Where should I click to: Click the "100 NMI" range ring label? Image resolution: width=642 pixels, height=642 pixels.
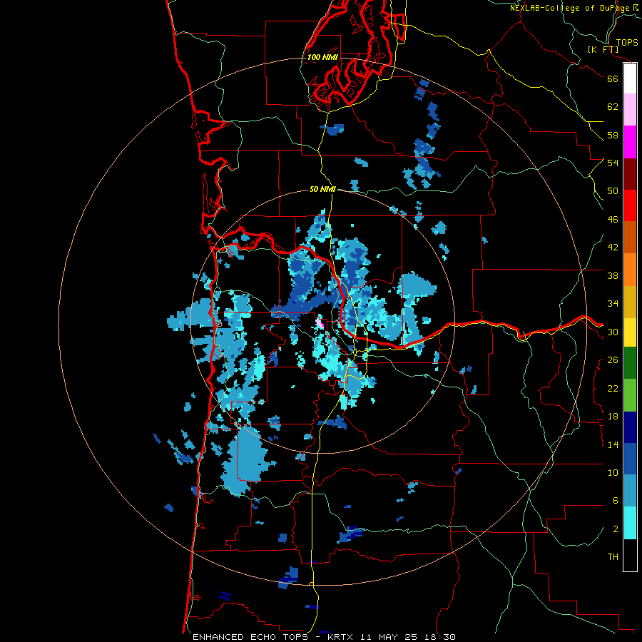(x=322, y=57)
